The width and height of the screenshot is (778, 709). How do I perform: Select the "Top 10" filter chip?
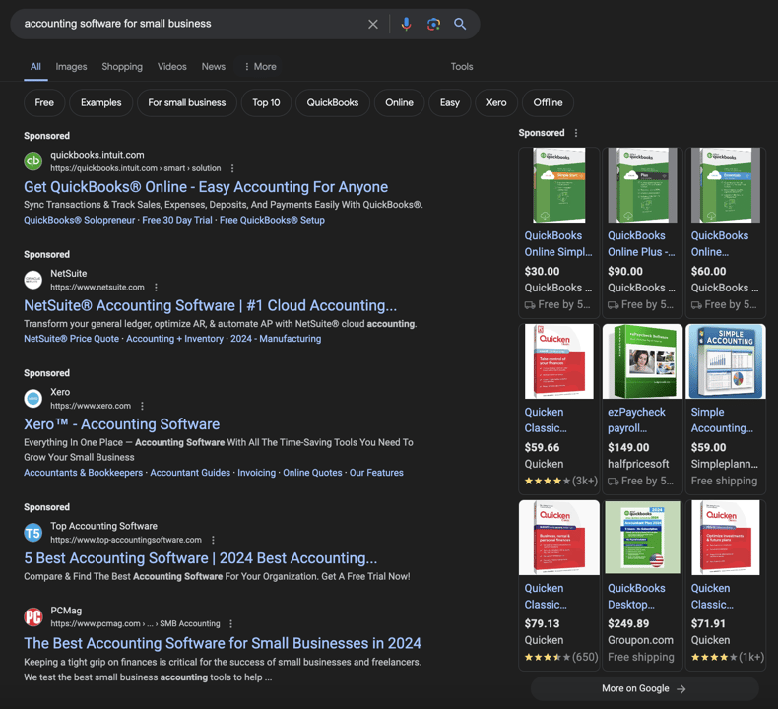(x=266, y=102)
